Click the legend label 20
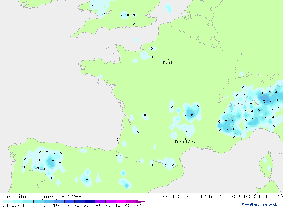Screen dimensions: 283x207 pos(76,205)
